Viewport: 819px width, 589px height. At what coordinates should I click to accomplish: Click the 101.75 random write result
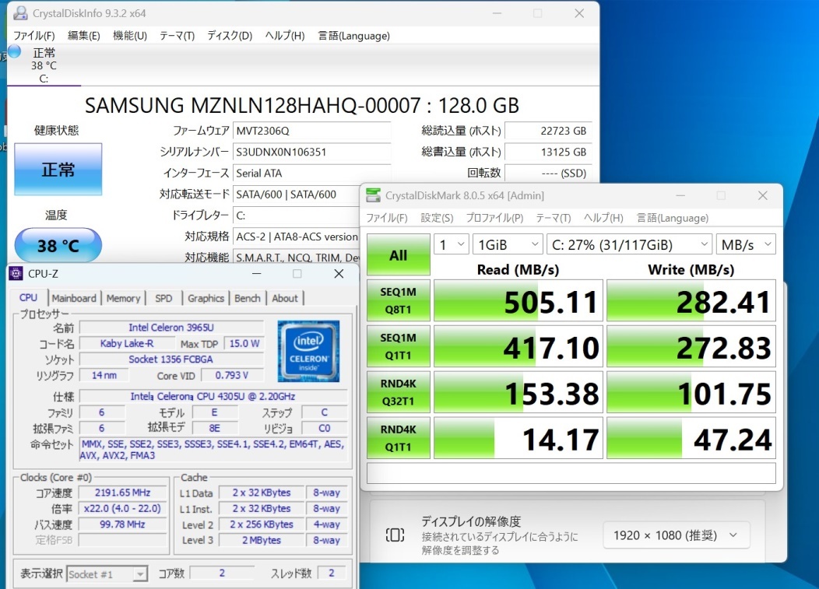pyautogui.click(x=691, y=392)
